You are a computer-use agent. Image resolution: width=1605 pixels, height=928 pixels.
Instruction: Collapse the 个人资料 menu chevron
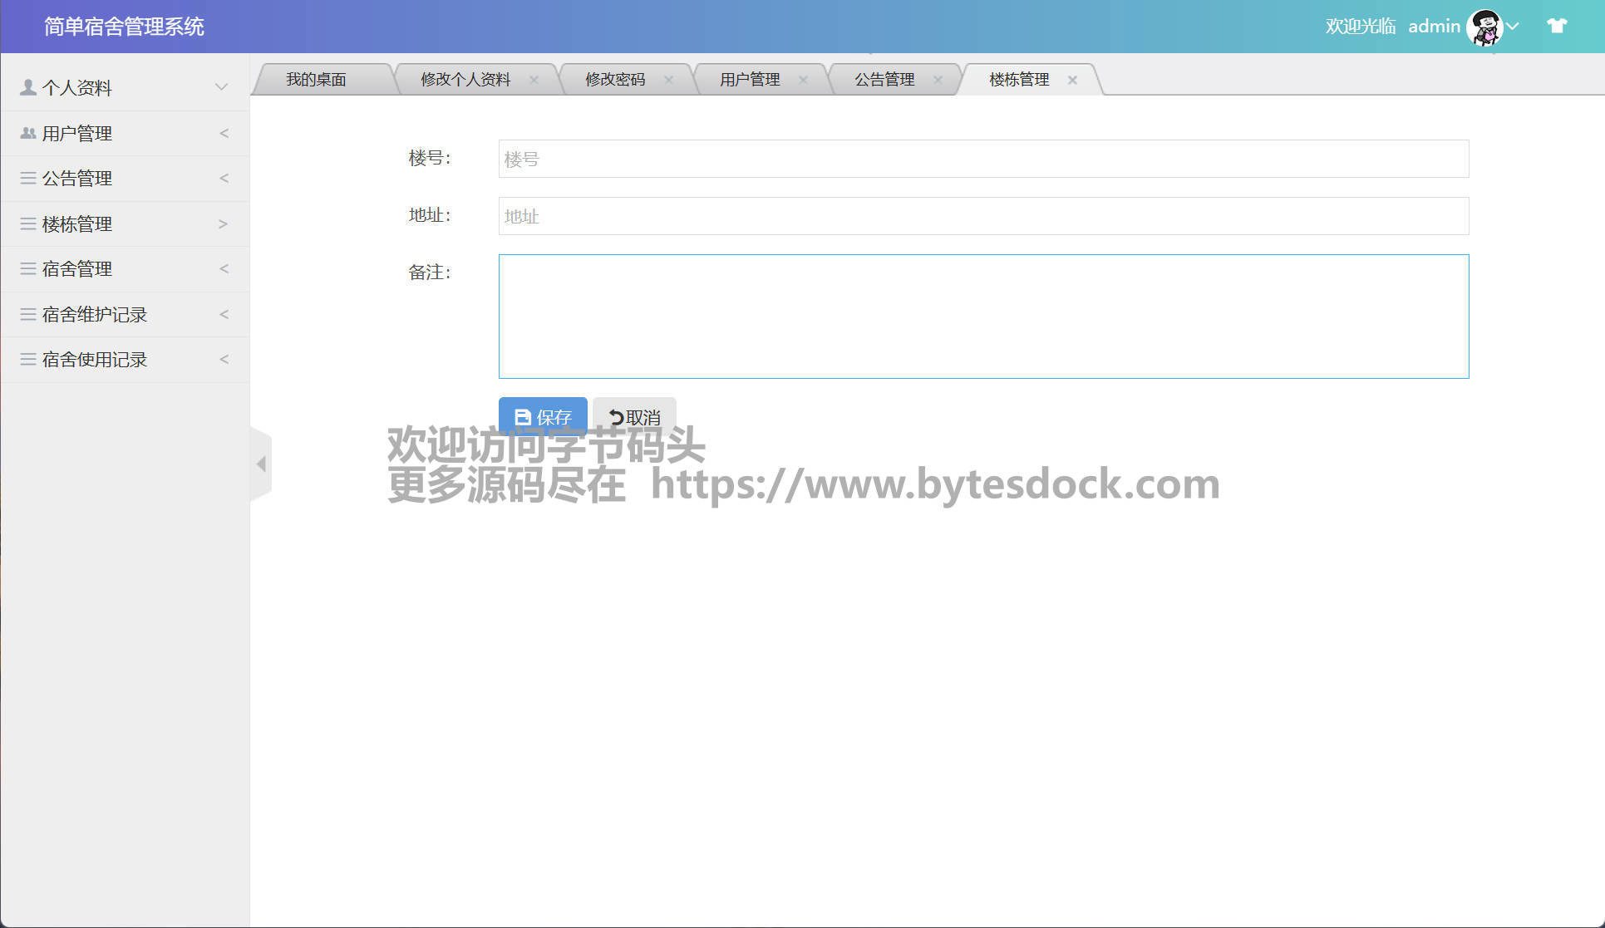(221, 87)
